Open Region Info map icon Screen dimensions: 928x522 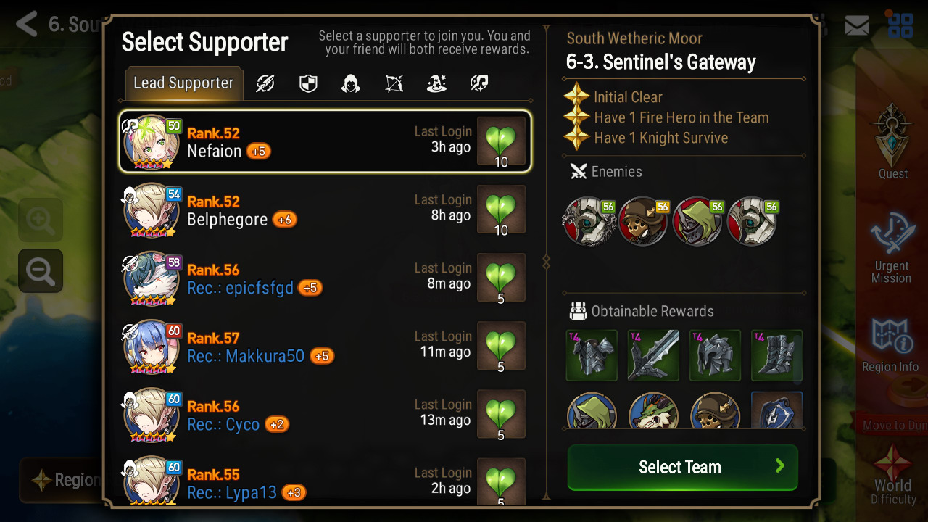point(890,344)
